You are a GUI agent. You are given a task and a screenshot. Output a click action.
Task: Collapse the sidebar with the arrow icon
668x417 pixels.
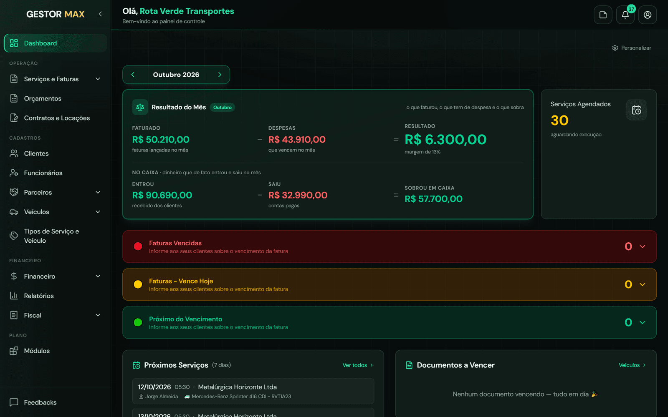[x=100, y=14]
